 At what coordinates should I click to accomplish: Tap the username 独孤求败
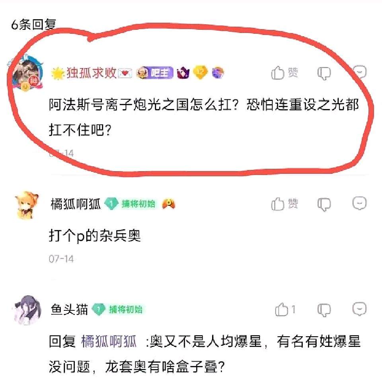click(x=92, y=72)
